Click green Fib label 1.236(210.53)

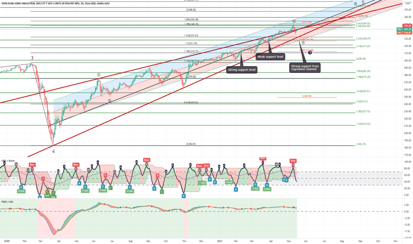pyautogui.click(x=363, y=124)
